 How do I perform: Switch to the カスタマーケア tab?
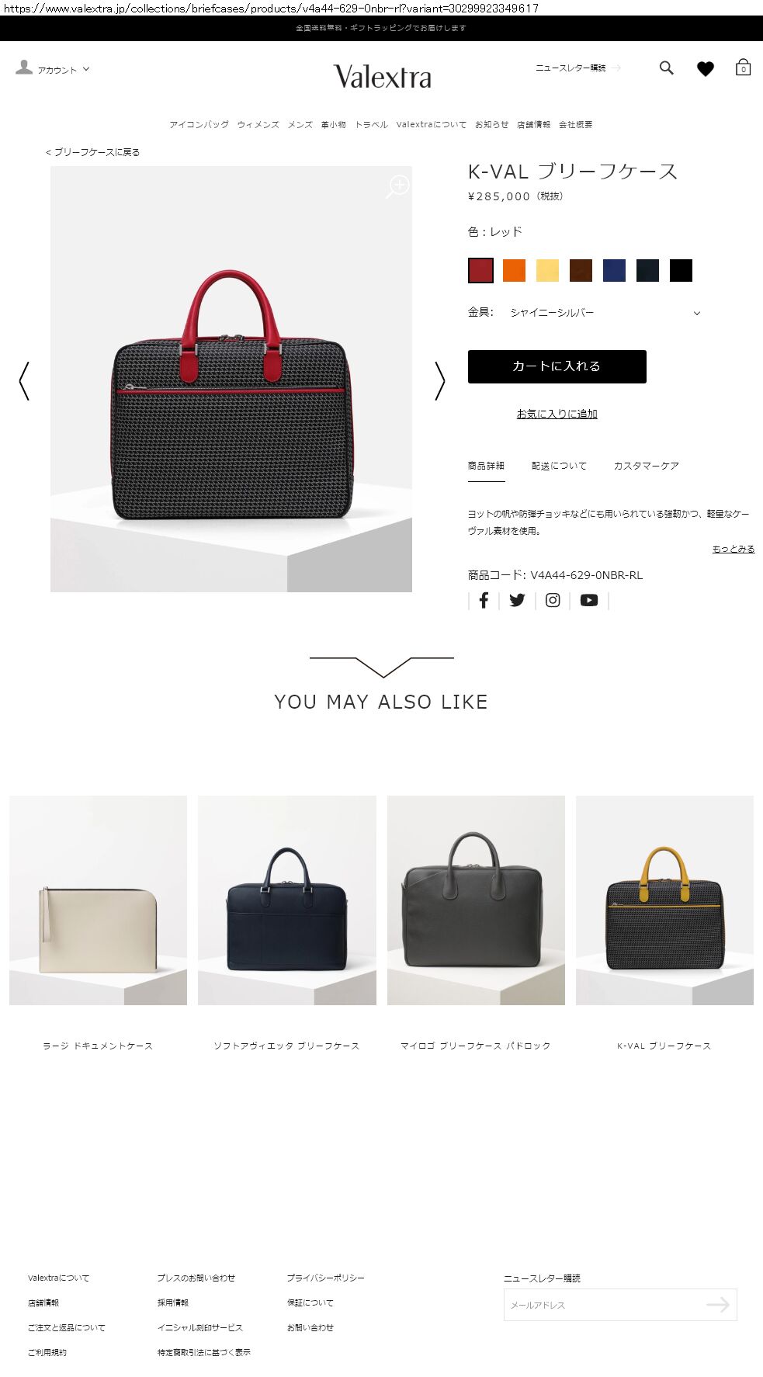click(x=646, y=466)
